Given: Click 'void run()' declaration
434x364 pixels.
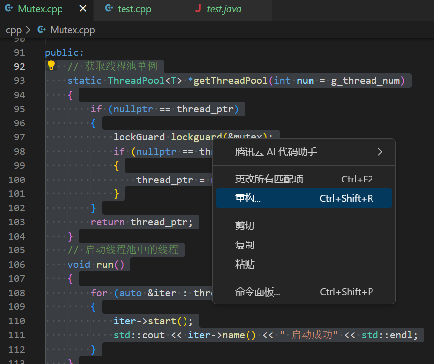Looking at the screenshot, I should (96, 265).
